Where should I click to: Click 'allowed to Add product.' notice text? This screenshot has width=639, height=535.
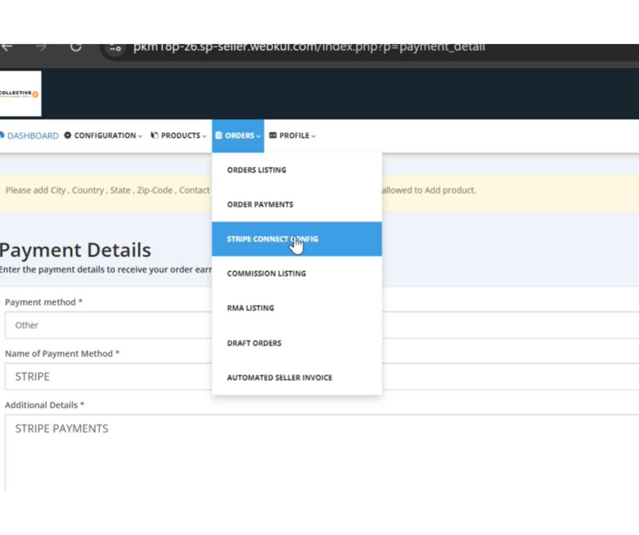[x=429, y=190]
